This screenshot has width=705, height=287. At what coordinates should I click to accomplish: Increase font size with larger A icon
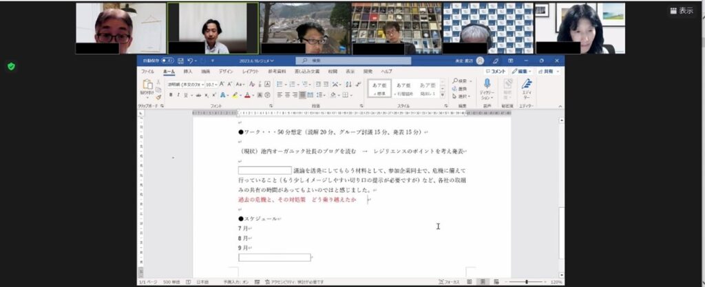pyautogui.click(x=222, y=84)
